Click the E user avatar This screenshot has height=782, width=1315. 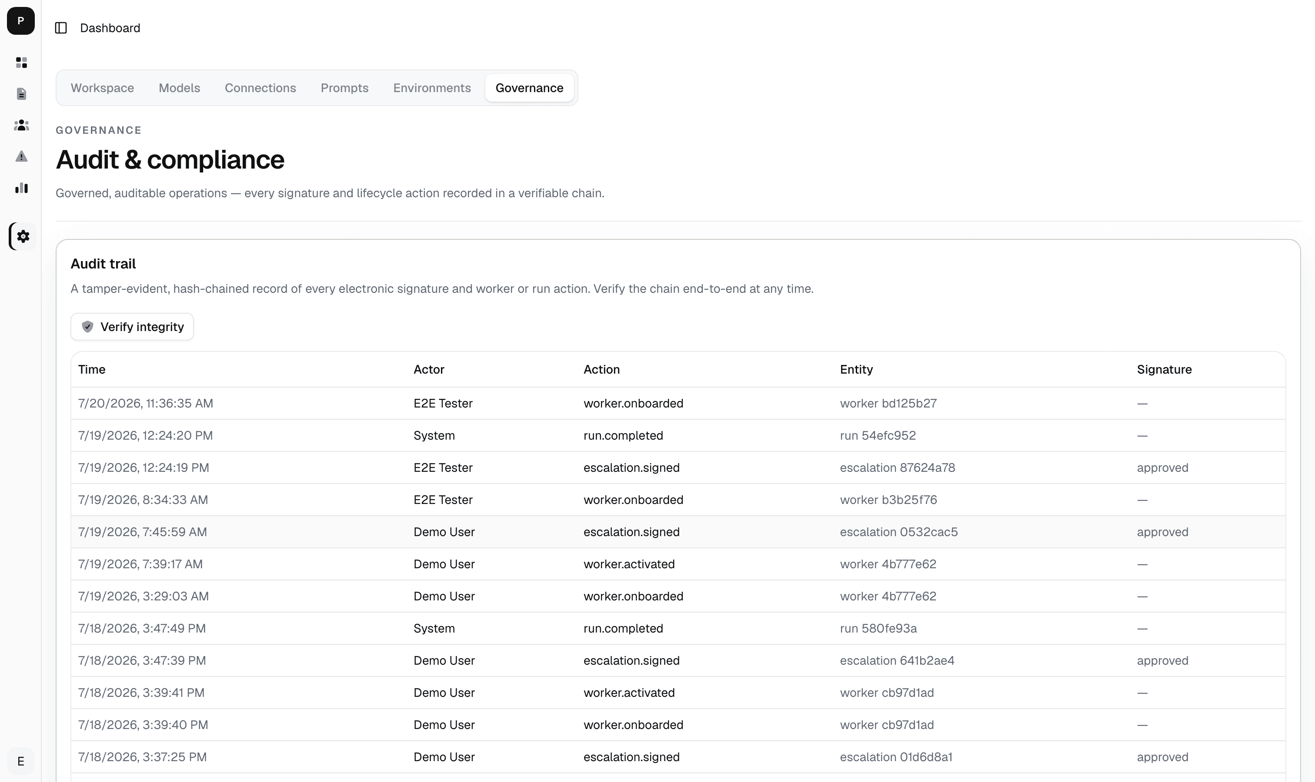(20, 761)
